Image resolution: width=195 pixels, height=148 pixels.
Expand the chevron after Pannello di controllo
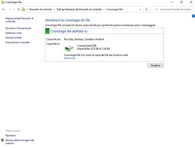coord(54,10)
